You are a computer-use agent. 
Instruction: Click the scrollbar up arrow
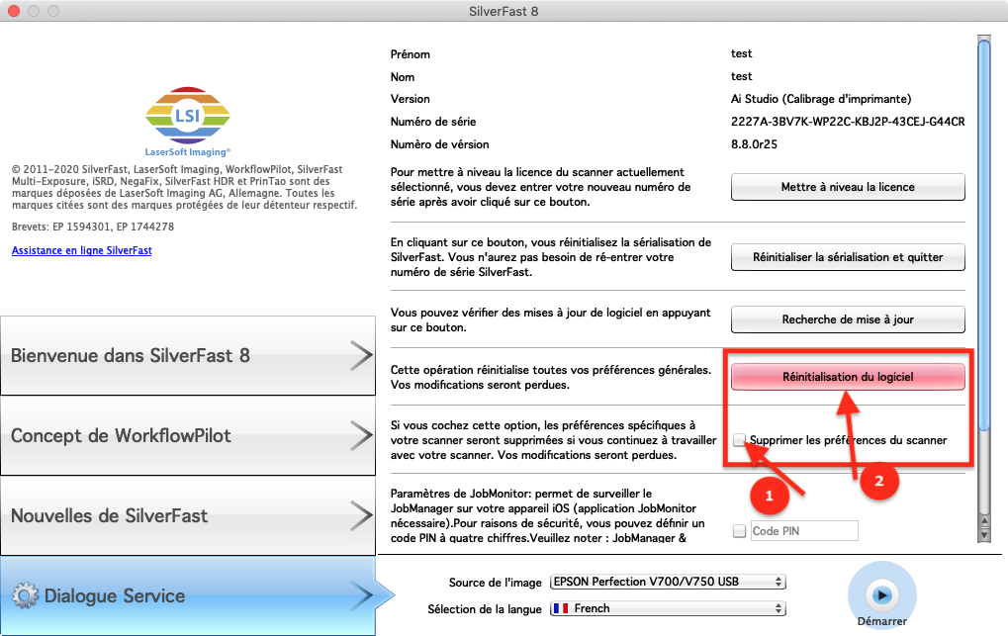(x=983, y=521)
